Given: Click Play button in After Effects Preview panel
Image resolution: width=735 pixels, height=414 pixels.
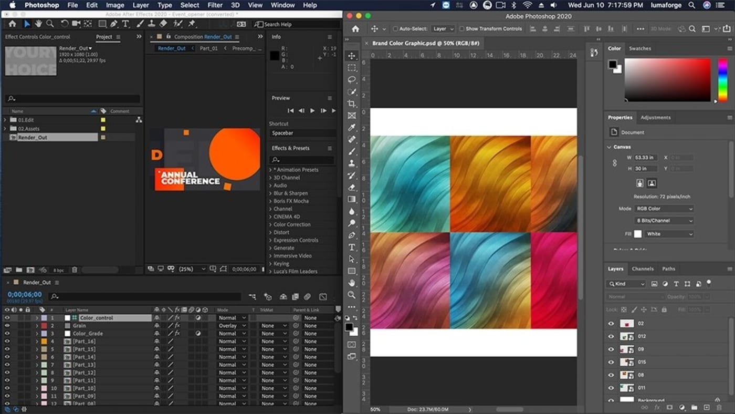Looking at the screenshot, I should (312, 110).
